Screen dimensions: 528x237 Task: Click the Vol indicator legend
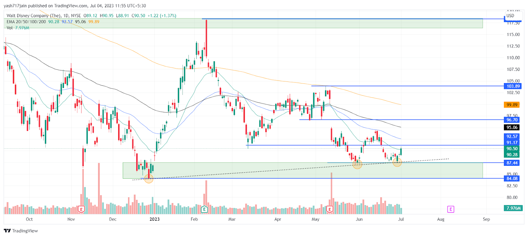(x=10, y=28)
